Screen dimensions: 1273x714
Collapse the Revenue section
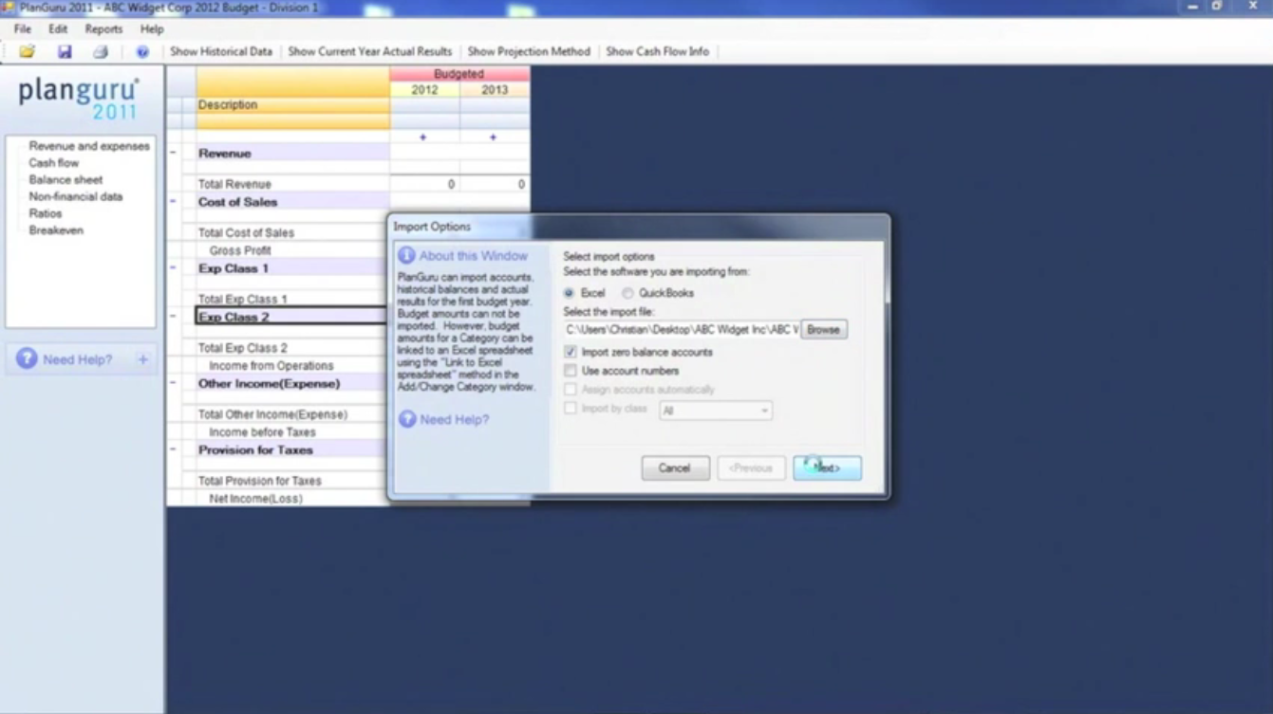click(x=173, y=153)
